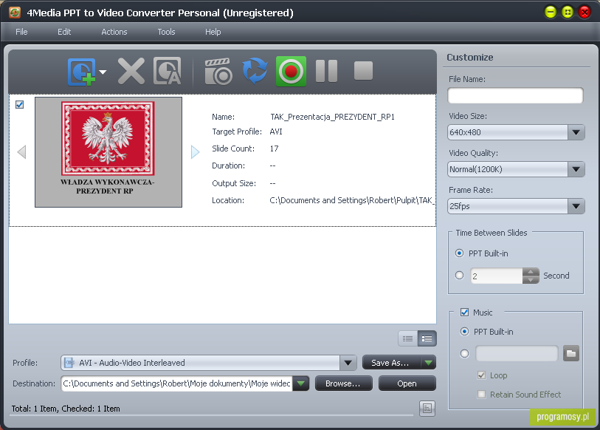600x430 pixels.
Task: Toggle the Music checkbox
Action: (464, 313)
